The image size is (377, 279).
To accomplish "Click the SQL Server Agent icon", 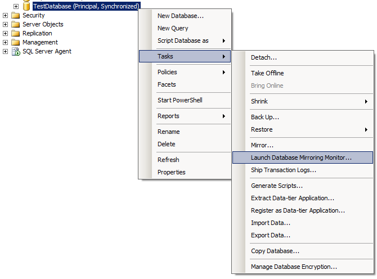I will click(x=15, y=51).
